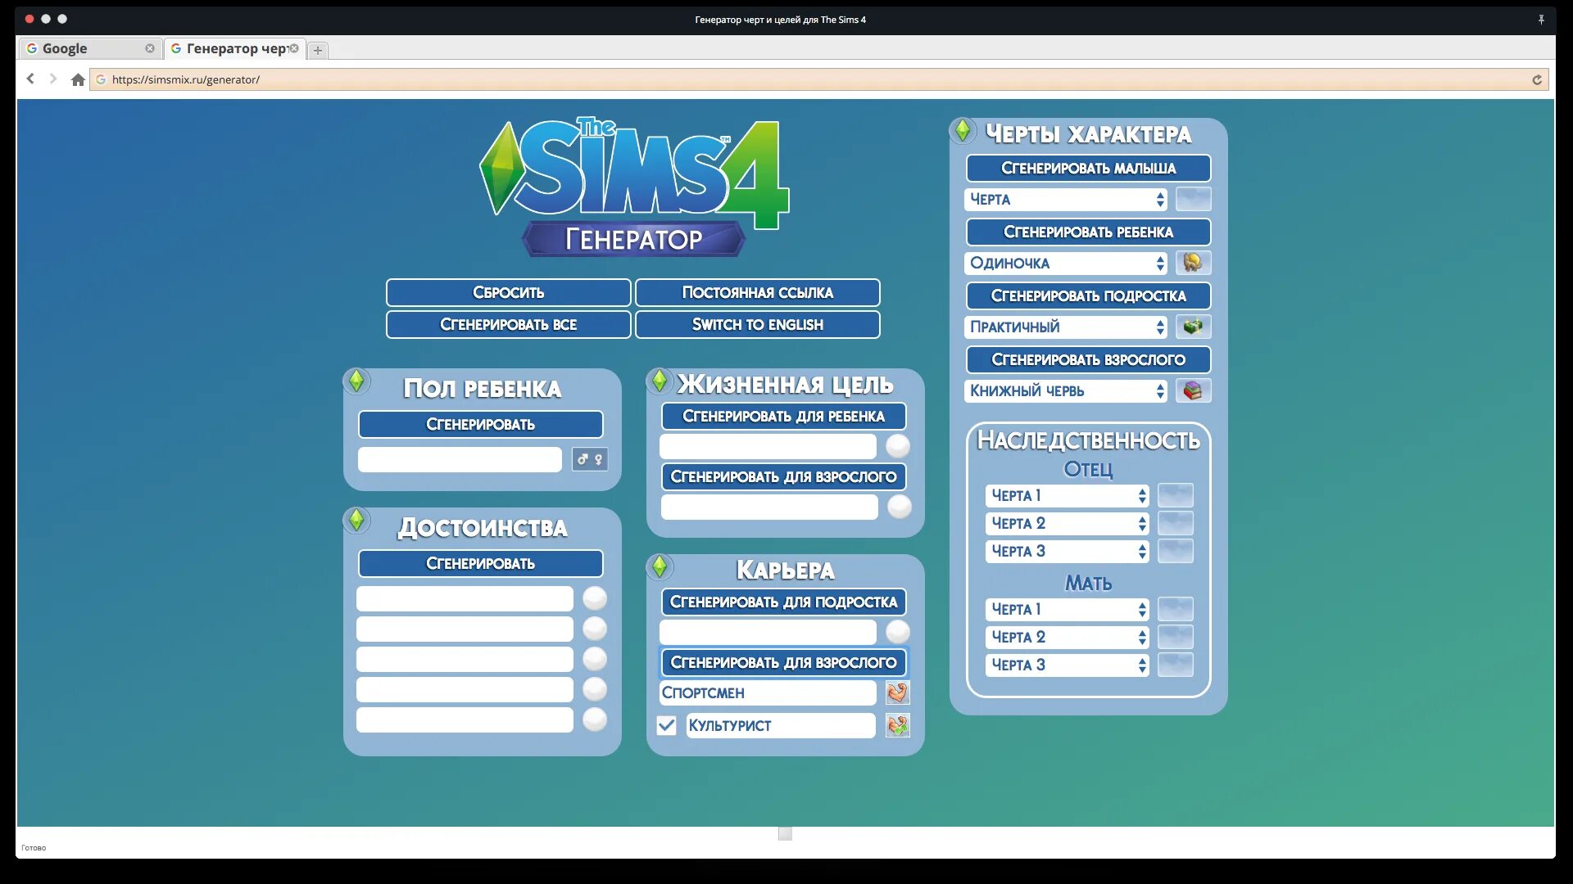Open Мать Черта 1 dropdown
The width and height of the screenshot is (1573, 884).
pos(1067,609)
